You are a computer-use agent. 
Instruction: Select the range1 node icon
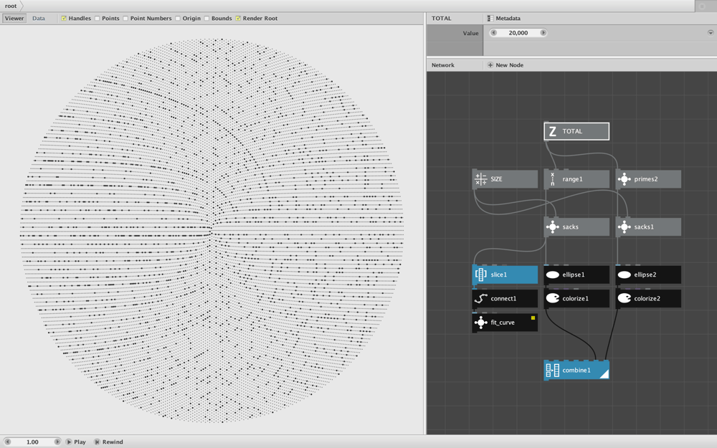[x=552, y=179]
